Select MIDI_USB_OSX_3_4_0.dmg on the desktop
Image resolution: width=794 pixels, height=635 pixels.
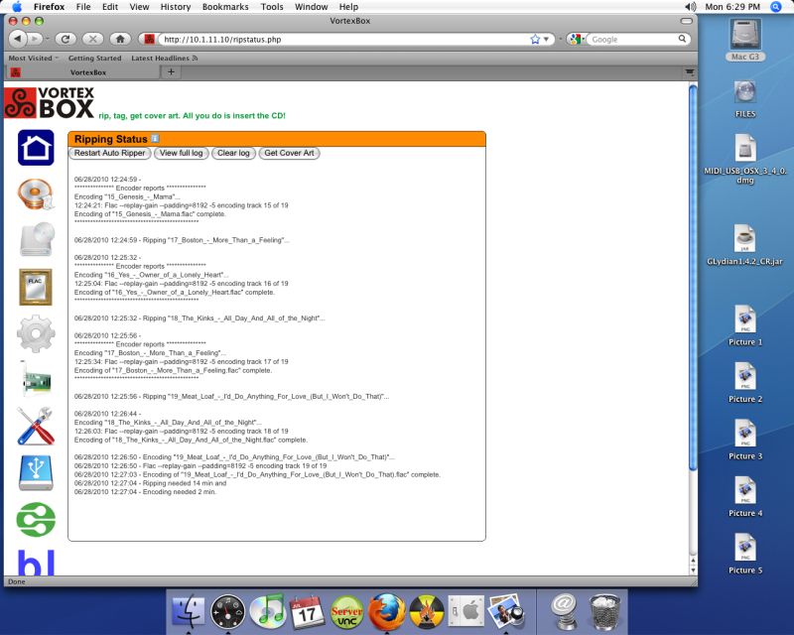[x=745, y=159]
